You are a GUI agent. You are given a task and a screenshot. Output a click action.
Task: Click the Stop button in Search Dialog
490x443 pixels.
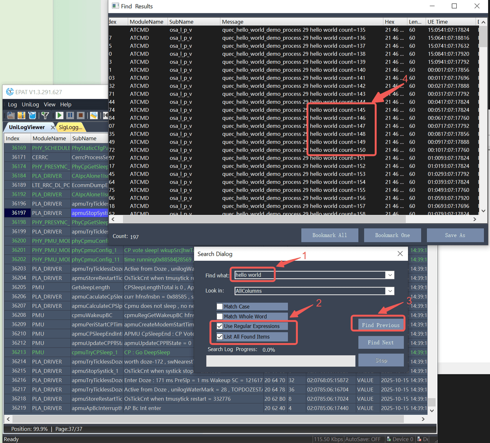coord(381,360)
